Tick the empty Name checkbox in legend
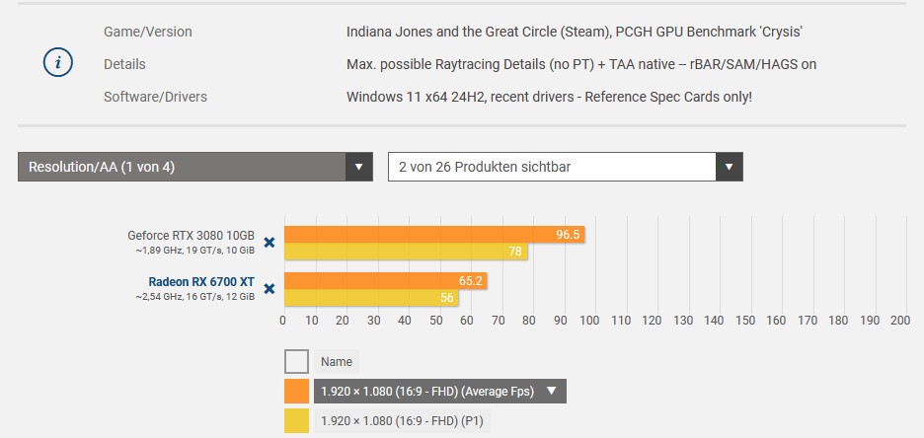Viewport: 924px width, 438px height. 296,361
